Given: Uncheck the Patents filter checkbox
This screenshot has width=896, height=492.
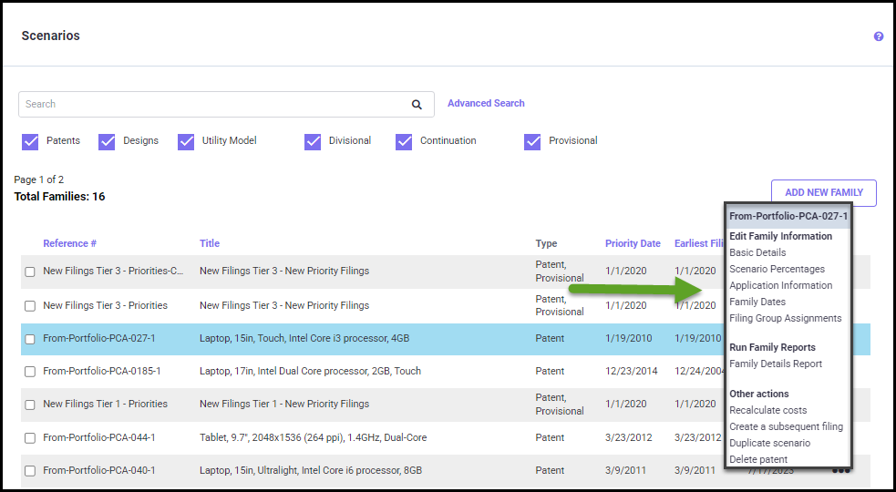Looking at the screenshot, I should (30, 141).
